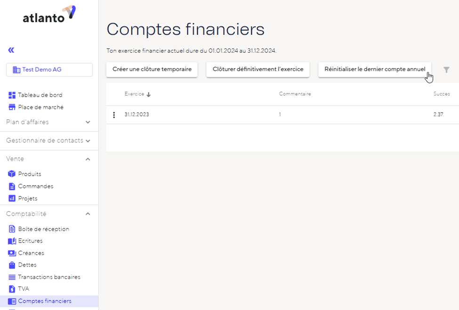459x310 pixels.
Task: Collapse the sidebar with double chevron icon
Action: coord(11,50)
